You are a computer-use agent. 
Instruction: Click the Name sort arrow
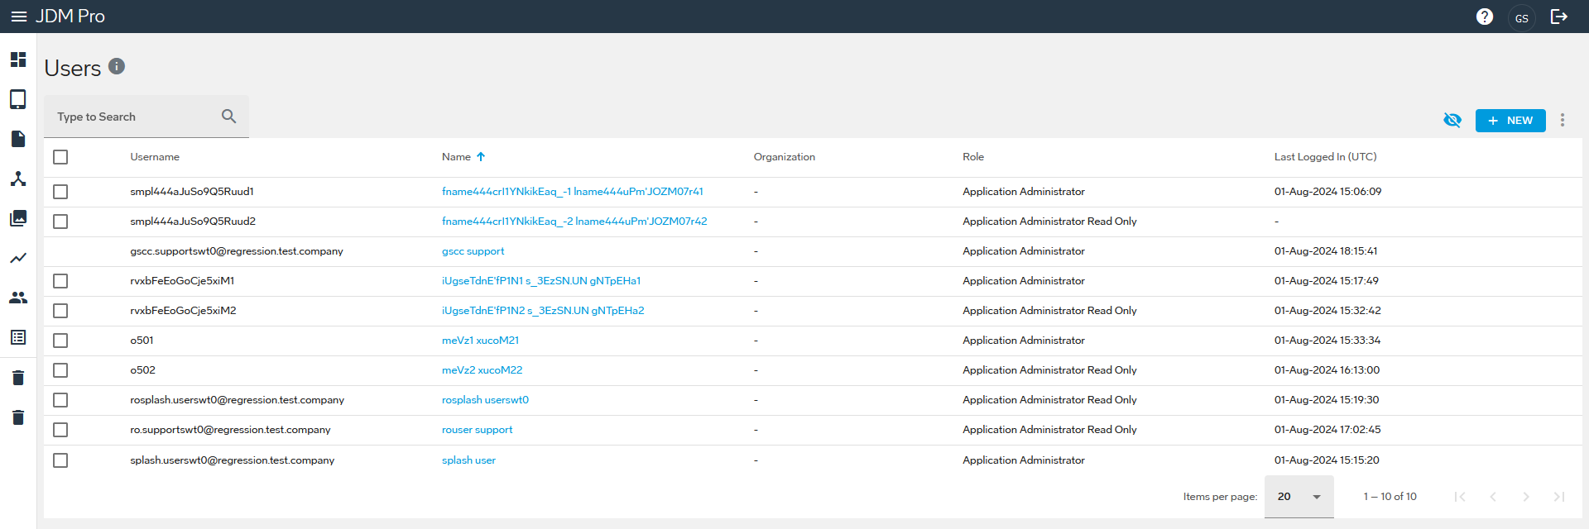pyautogui.click(x=481, y=157)
